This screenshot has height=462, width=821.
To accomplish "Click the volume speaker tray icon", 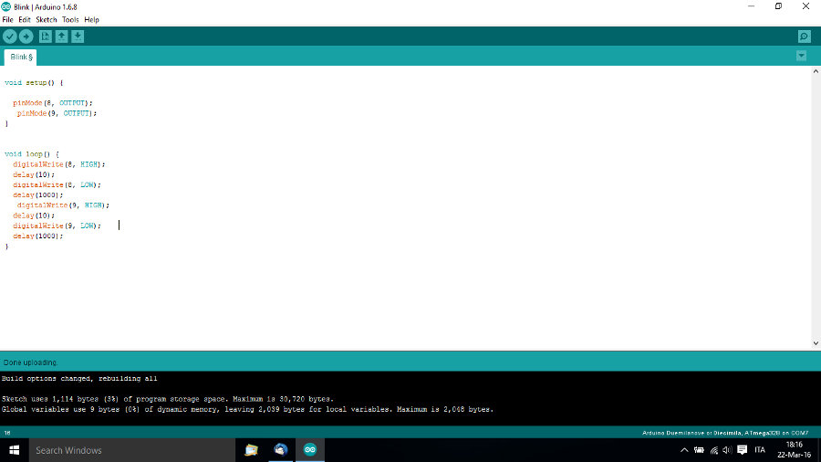I will coord(727,450).
